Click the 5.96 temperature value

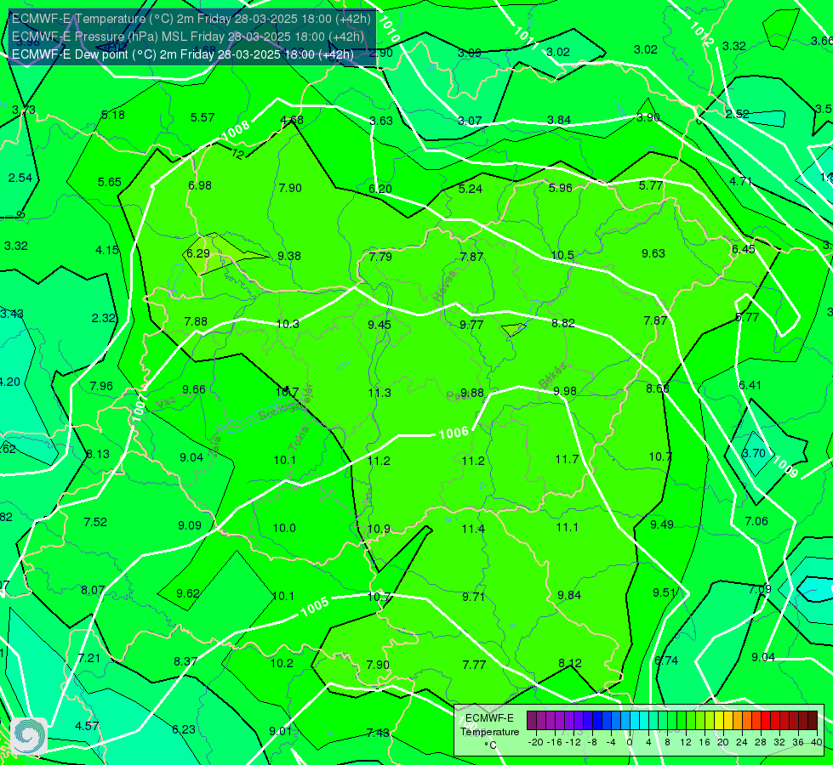(561, 188)
